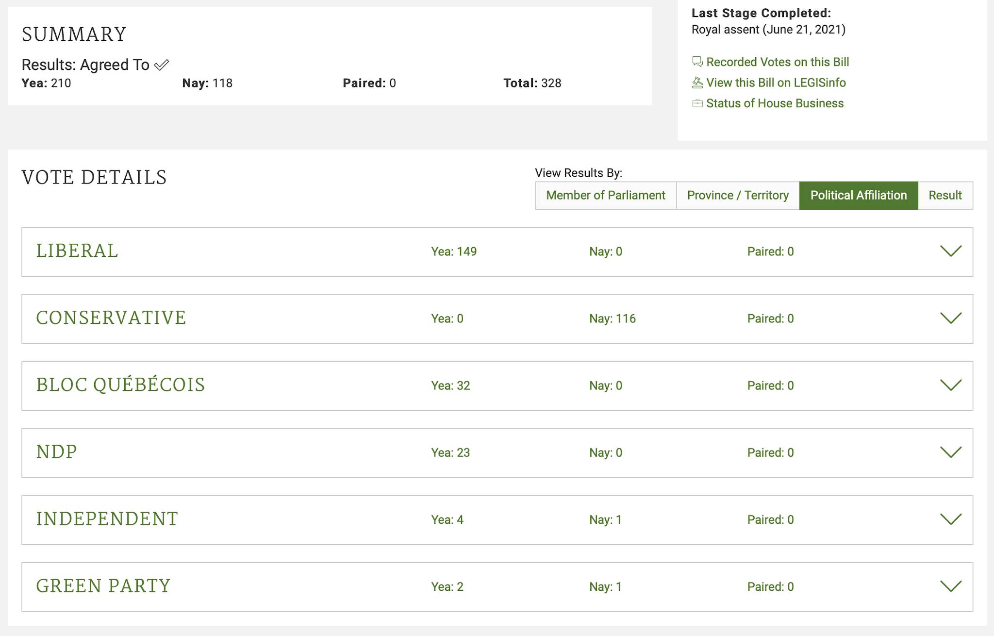Click Liberal Nay: 0 value
The image size is (994, 636).
click(x=606, y=251)
